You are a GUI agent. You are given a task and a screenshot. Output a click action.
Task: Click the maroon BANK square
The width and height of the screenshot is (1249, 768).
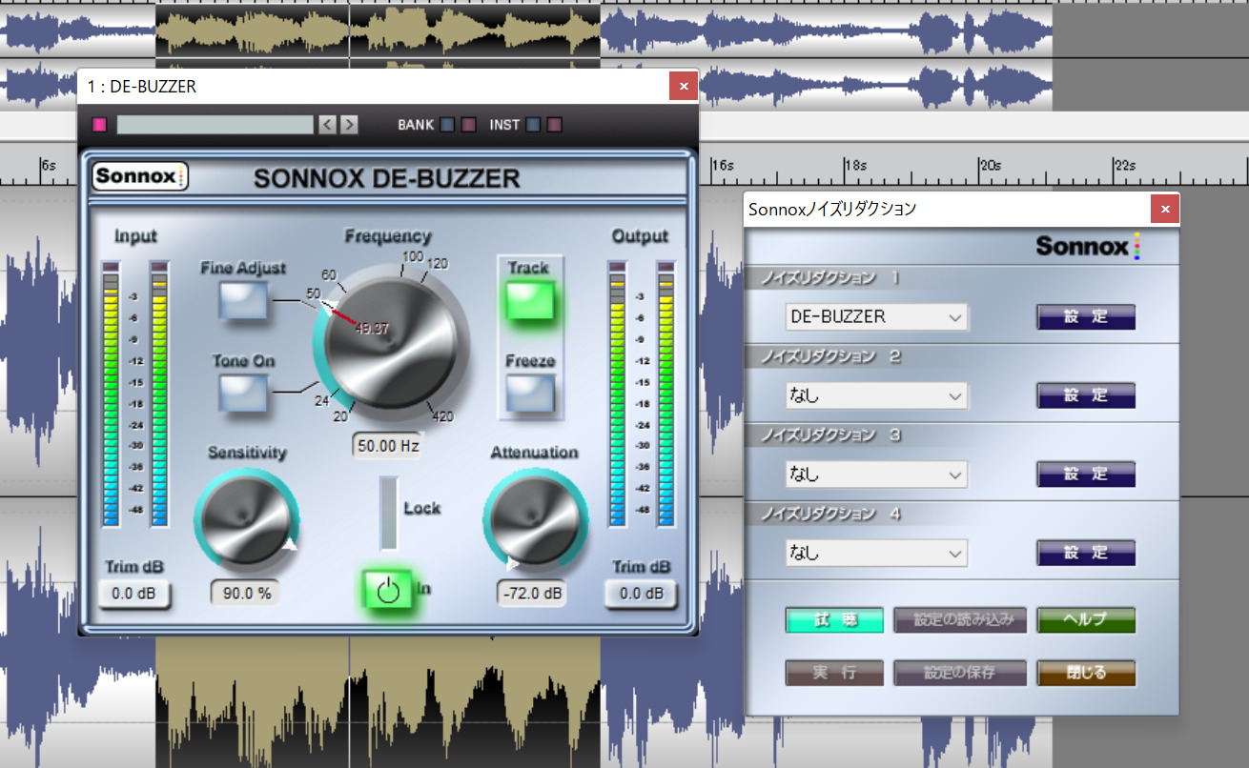point(468,125)
